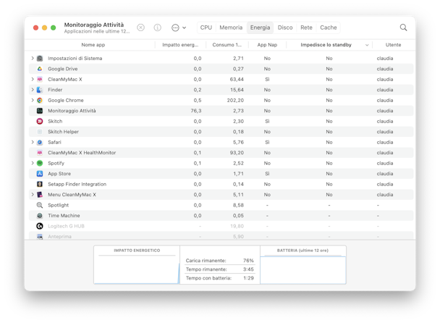Click the 63,44 consumption value
440x323 pixels.
click(x=237, y=79)
